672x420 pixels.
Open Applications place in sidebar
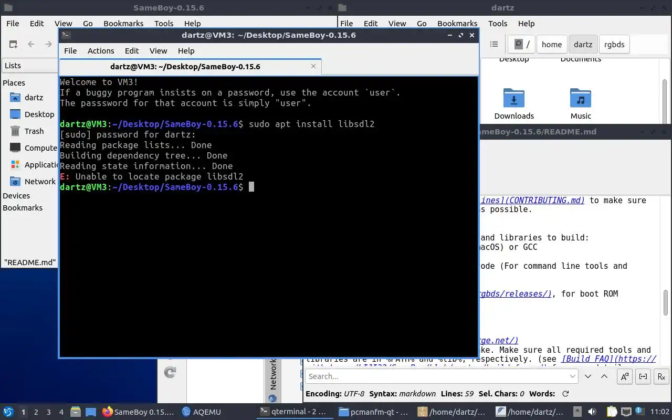34,165
